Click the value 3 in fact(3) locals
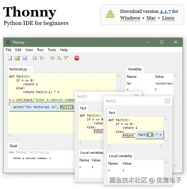This screenshot has height=189, width=187. tap(92, 167)
